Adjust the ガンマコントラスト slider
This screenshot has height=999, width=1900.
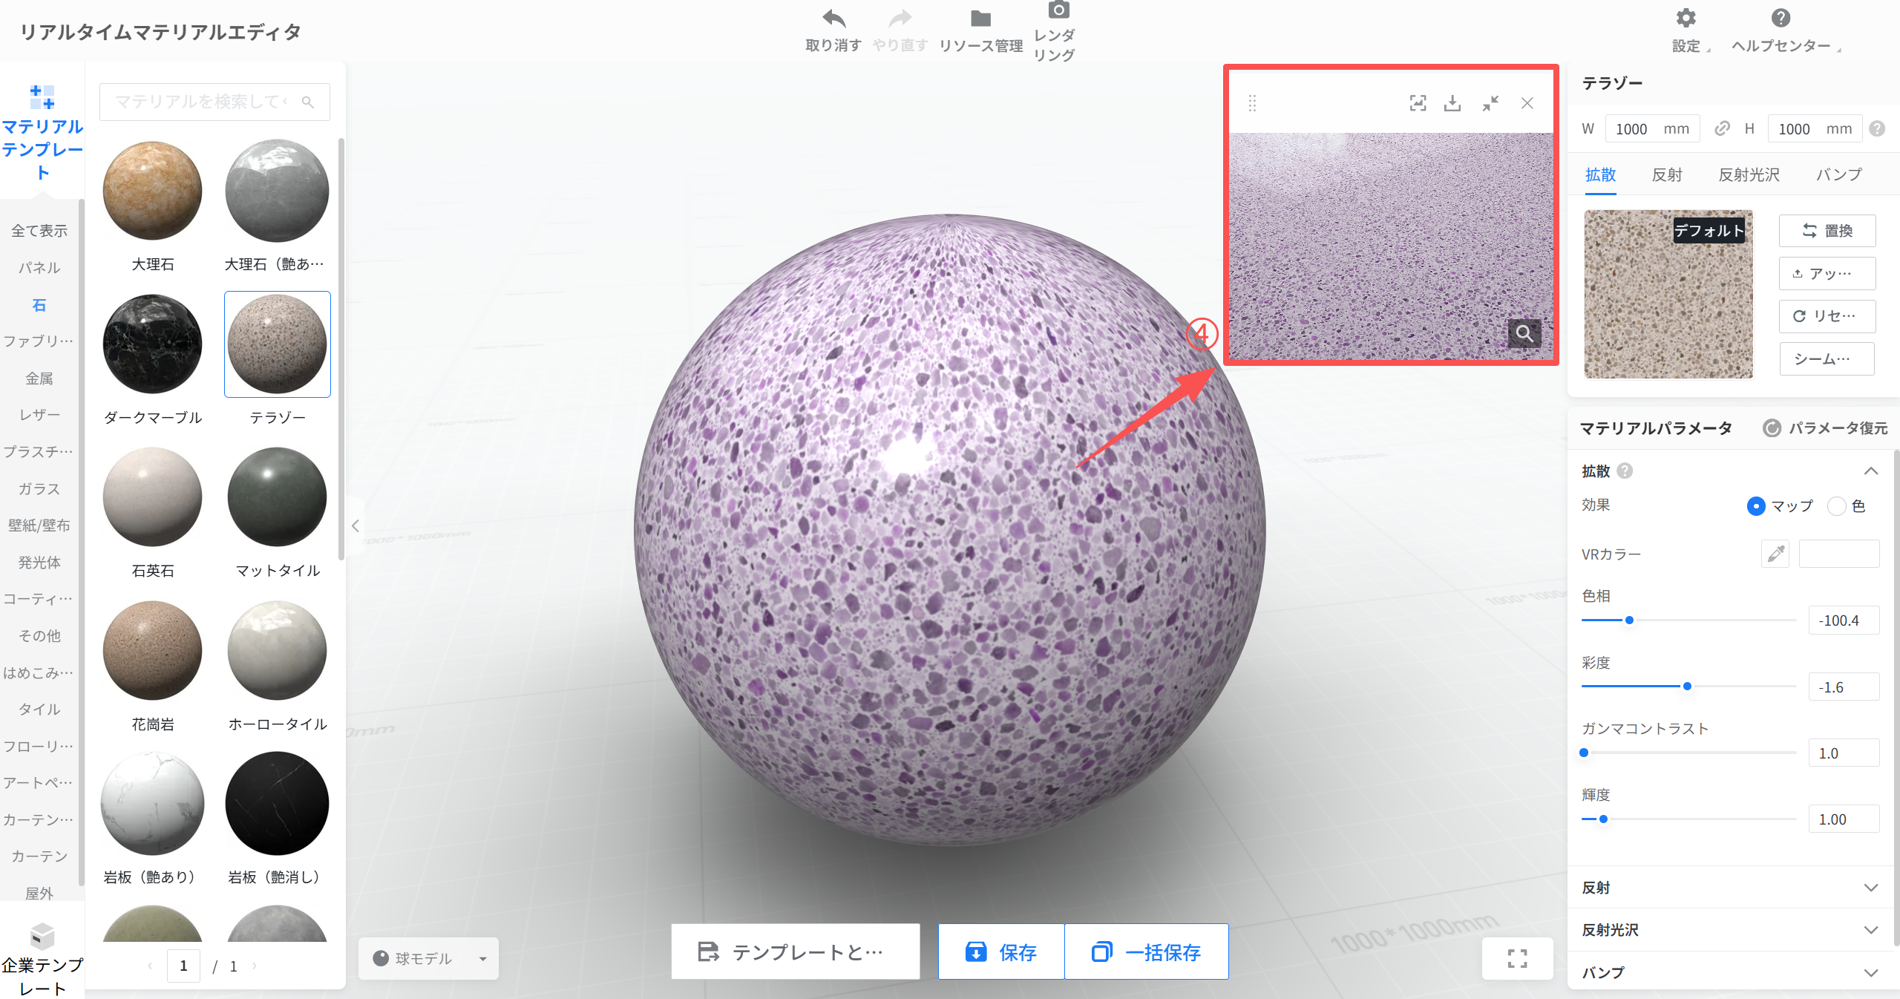click(1584, 753)
